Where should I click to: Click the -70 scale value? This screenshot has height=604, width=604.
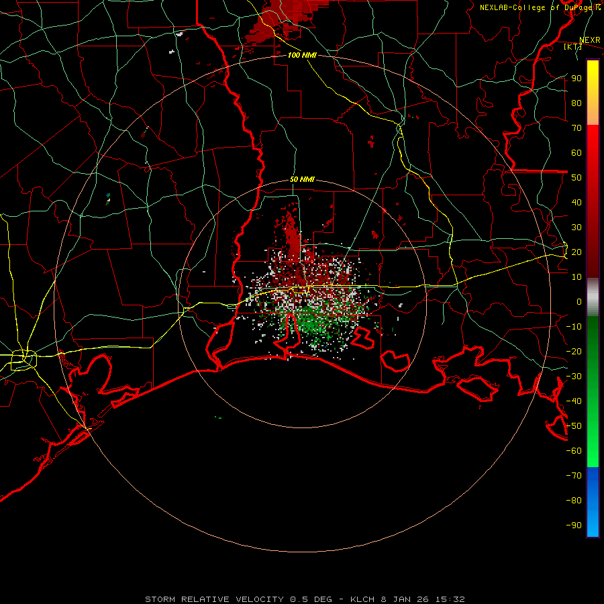coord(574,476)
